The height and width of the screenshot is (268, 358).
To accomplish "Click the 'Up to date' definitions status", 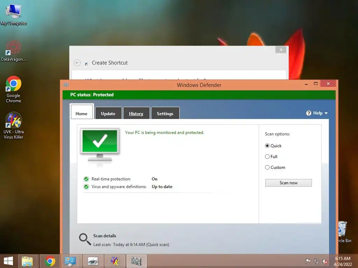I will tap(162, 187).
